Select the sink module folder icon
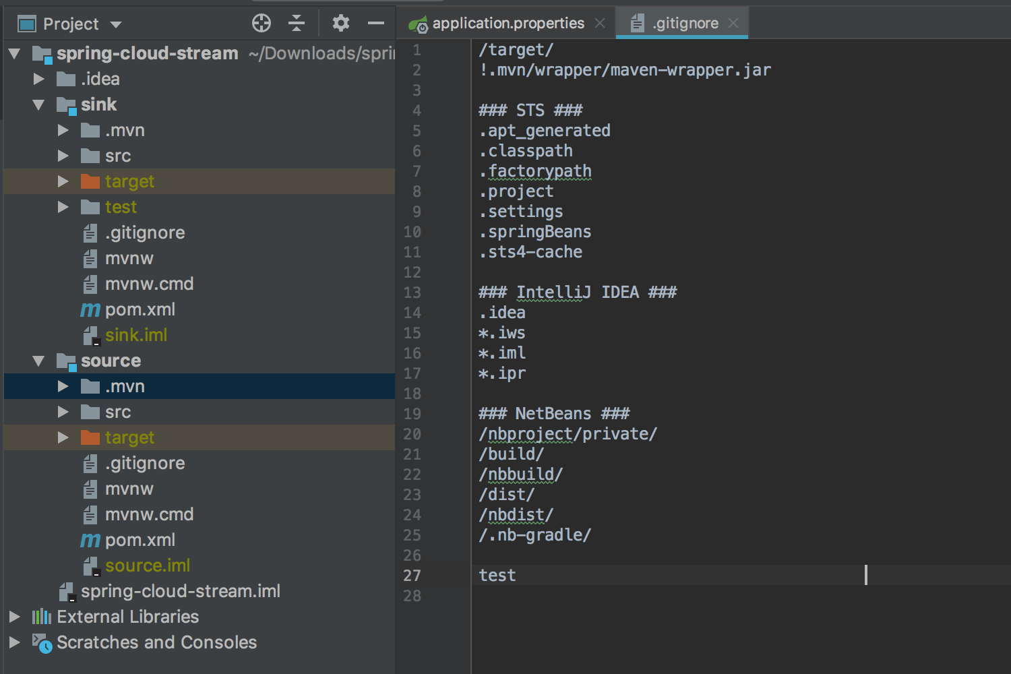Screen dimensions: 1011x674 coord(66,105)
